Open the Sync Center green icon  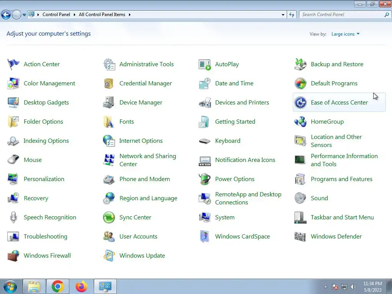point(109,217)
